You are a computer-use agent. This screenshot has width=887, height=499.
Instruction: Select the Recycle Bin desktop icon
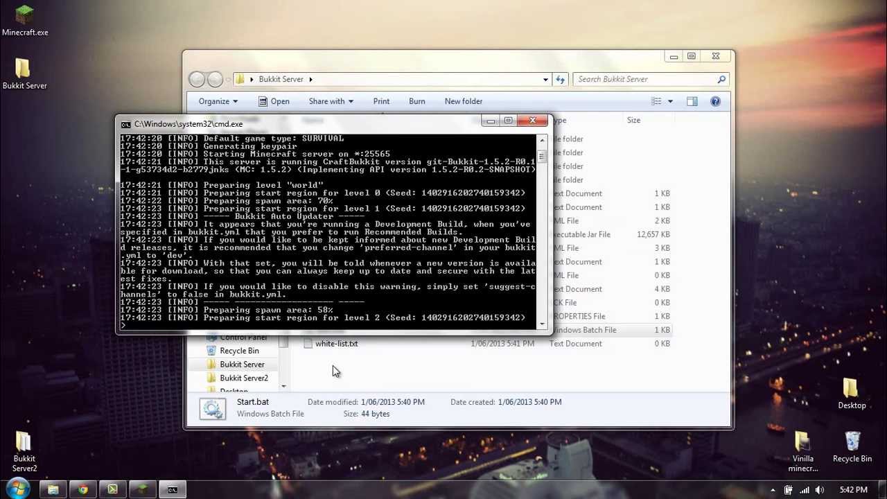852,447
